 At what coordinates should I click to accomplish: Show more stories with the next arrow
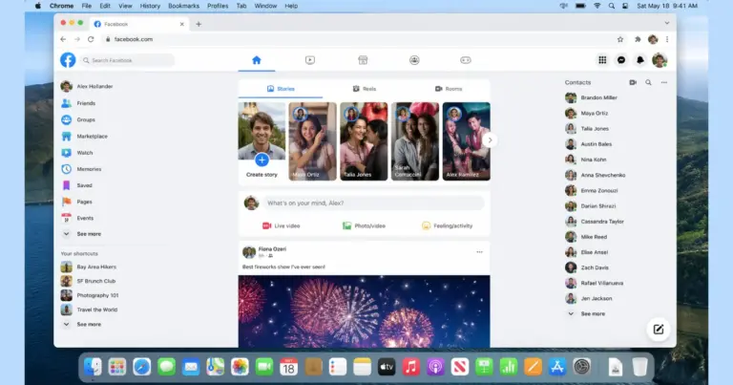coord(490,139)
